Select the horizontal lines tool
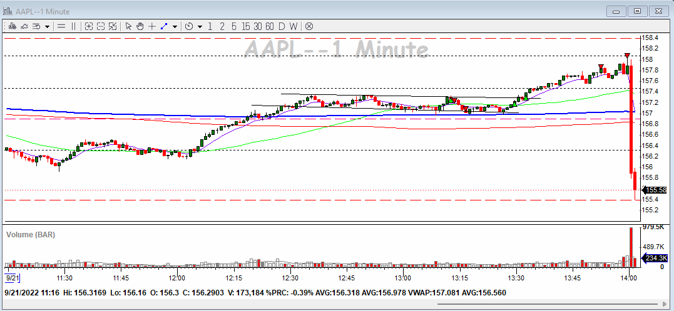 [x=61, y=26]
